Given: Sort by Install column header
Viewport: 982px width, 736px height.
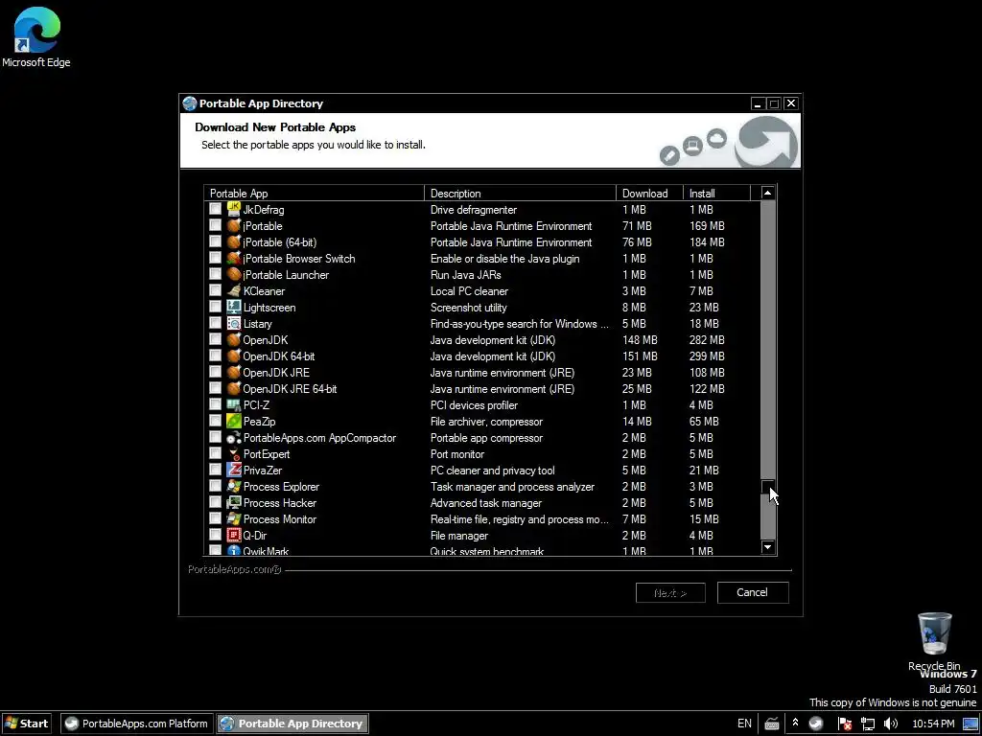Looking at the screenshot, I should (x=716, y=193).
